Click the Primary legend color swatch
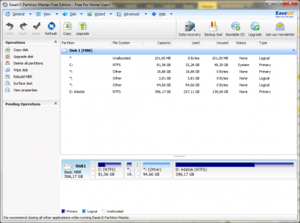The width and height of the screenshot is (300, 223). [63, 211]
